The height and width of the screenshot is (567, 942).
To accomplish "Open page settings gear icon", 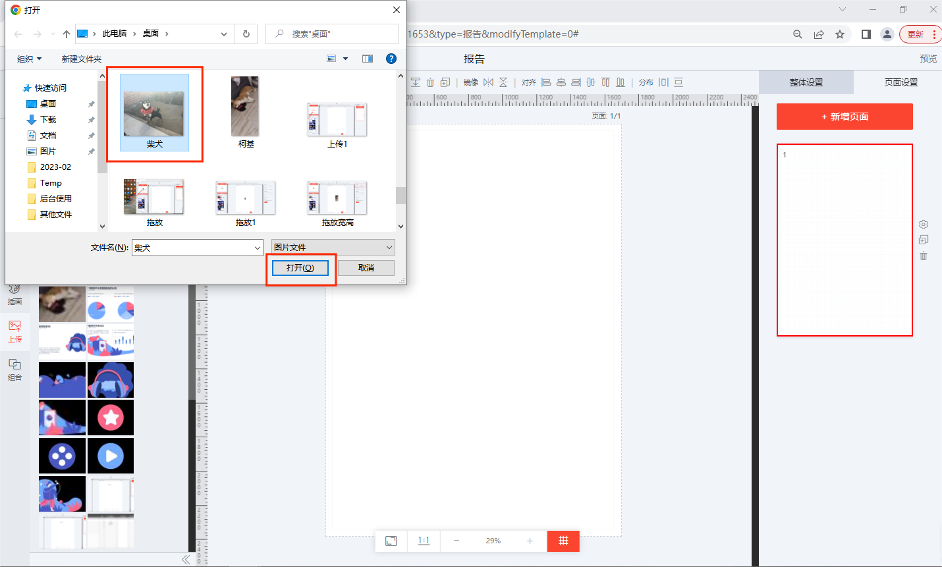I will tap(924, 225).
